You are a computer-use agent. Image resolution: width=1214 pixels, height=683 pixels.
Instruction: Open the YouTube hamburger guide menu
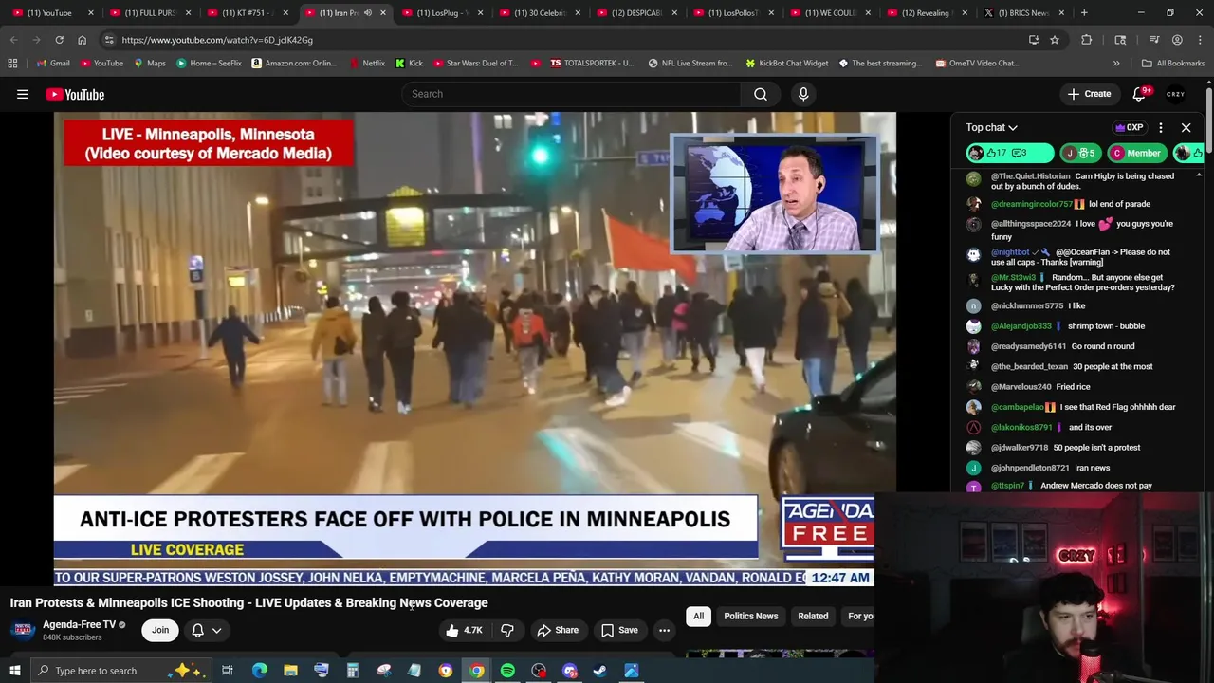click(x=23, y=94)
